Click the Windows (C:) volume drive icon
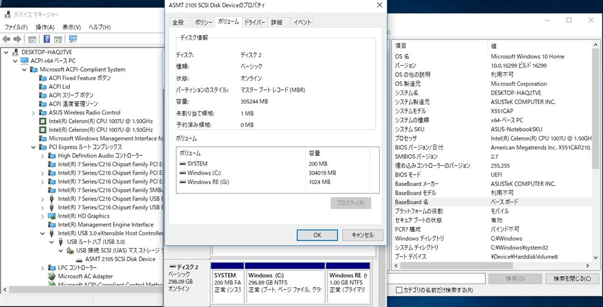 click(x=183, y=173)
